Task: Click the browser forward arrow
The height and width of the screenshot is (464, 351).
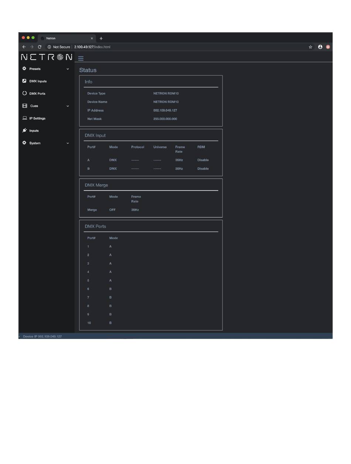Action: click(32, 47)
